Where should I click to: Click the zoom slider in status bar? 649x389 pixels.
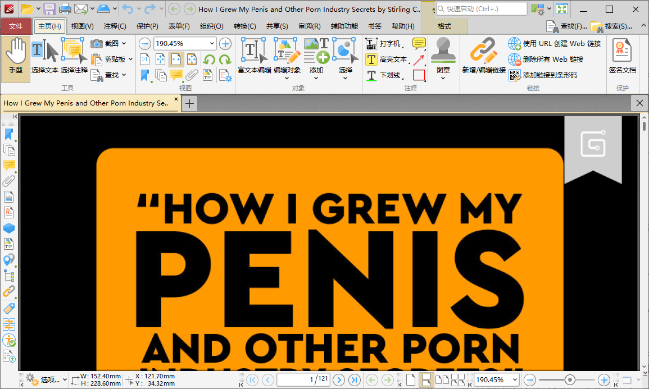pos(570,380)
